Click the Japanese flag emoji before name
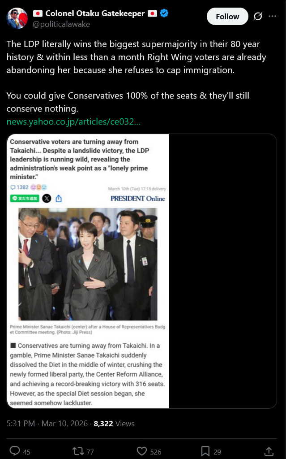286x459 pixels. point(38,13)
